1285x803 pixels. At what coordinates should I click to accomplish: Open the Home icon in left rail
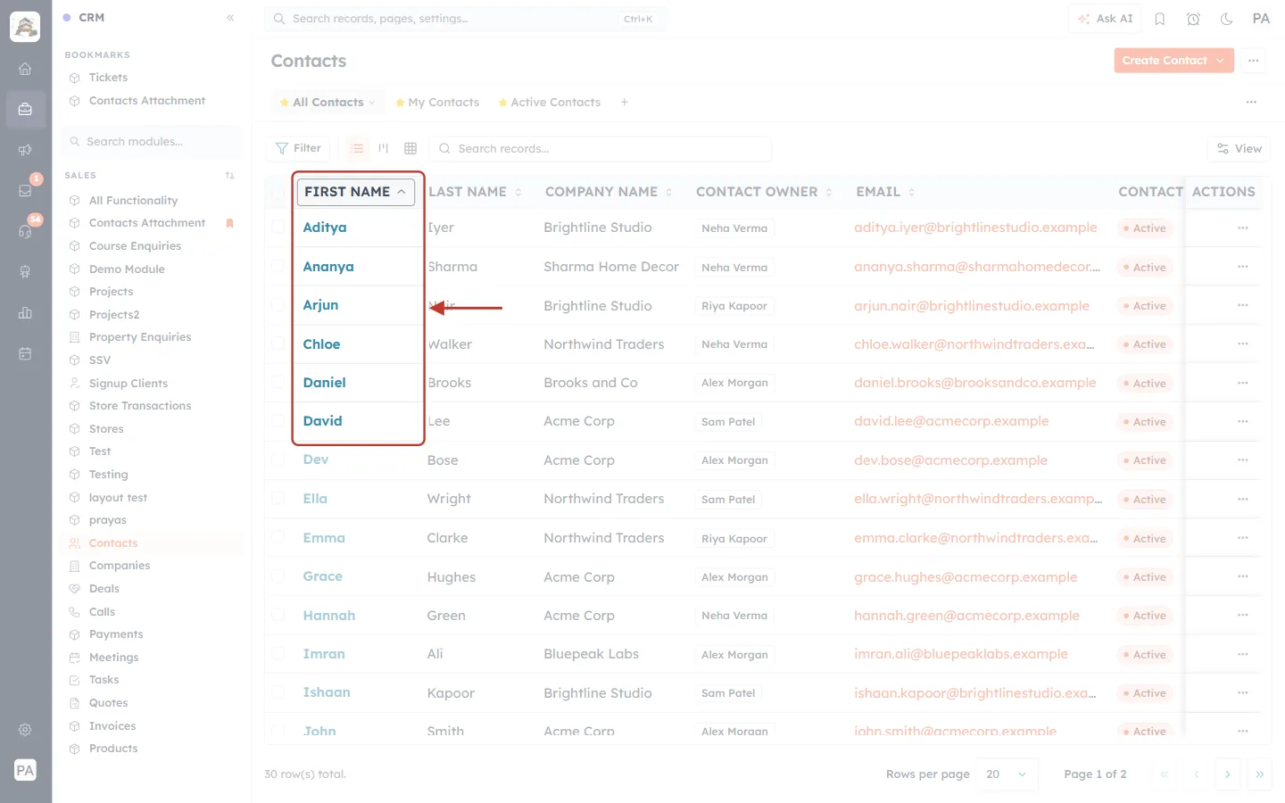click(x=25, y=69)
